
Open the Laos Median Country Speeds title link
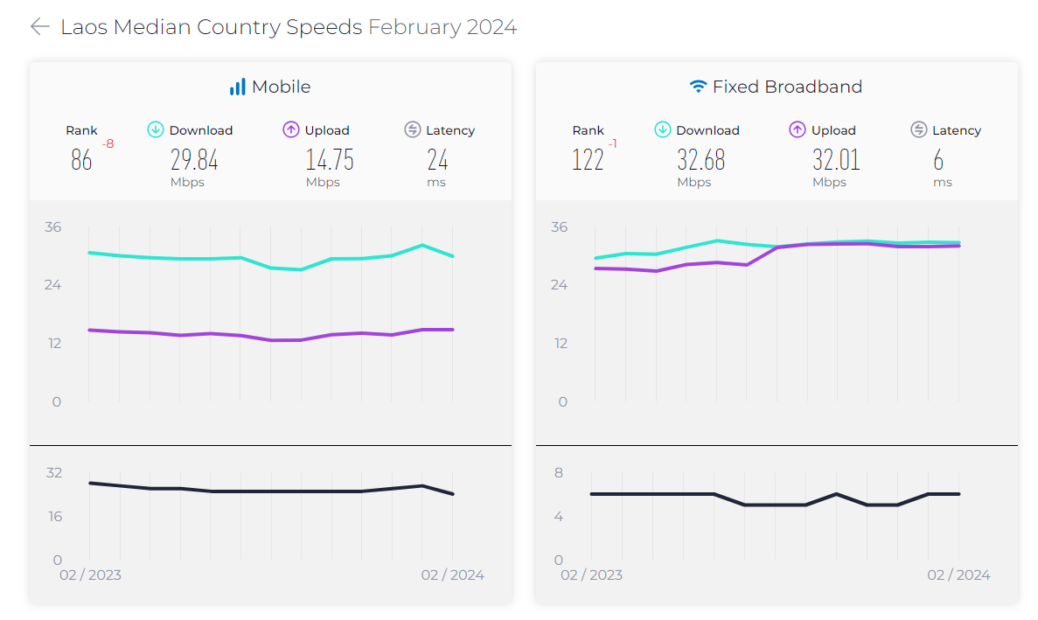click(213, 26)
